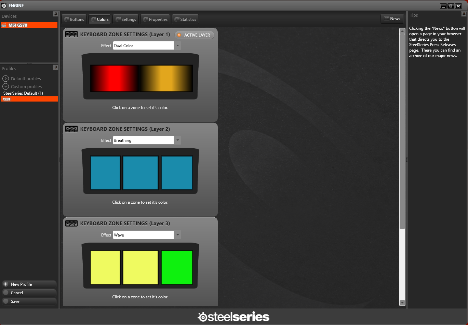Open the Layer 1 Effect dropdown
468x325 pixels.
tap(177, 46)
